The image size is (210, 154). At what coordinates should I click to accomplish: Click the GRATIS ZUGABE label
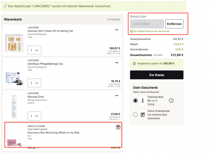coord(36,126)
